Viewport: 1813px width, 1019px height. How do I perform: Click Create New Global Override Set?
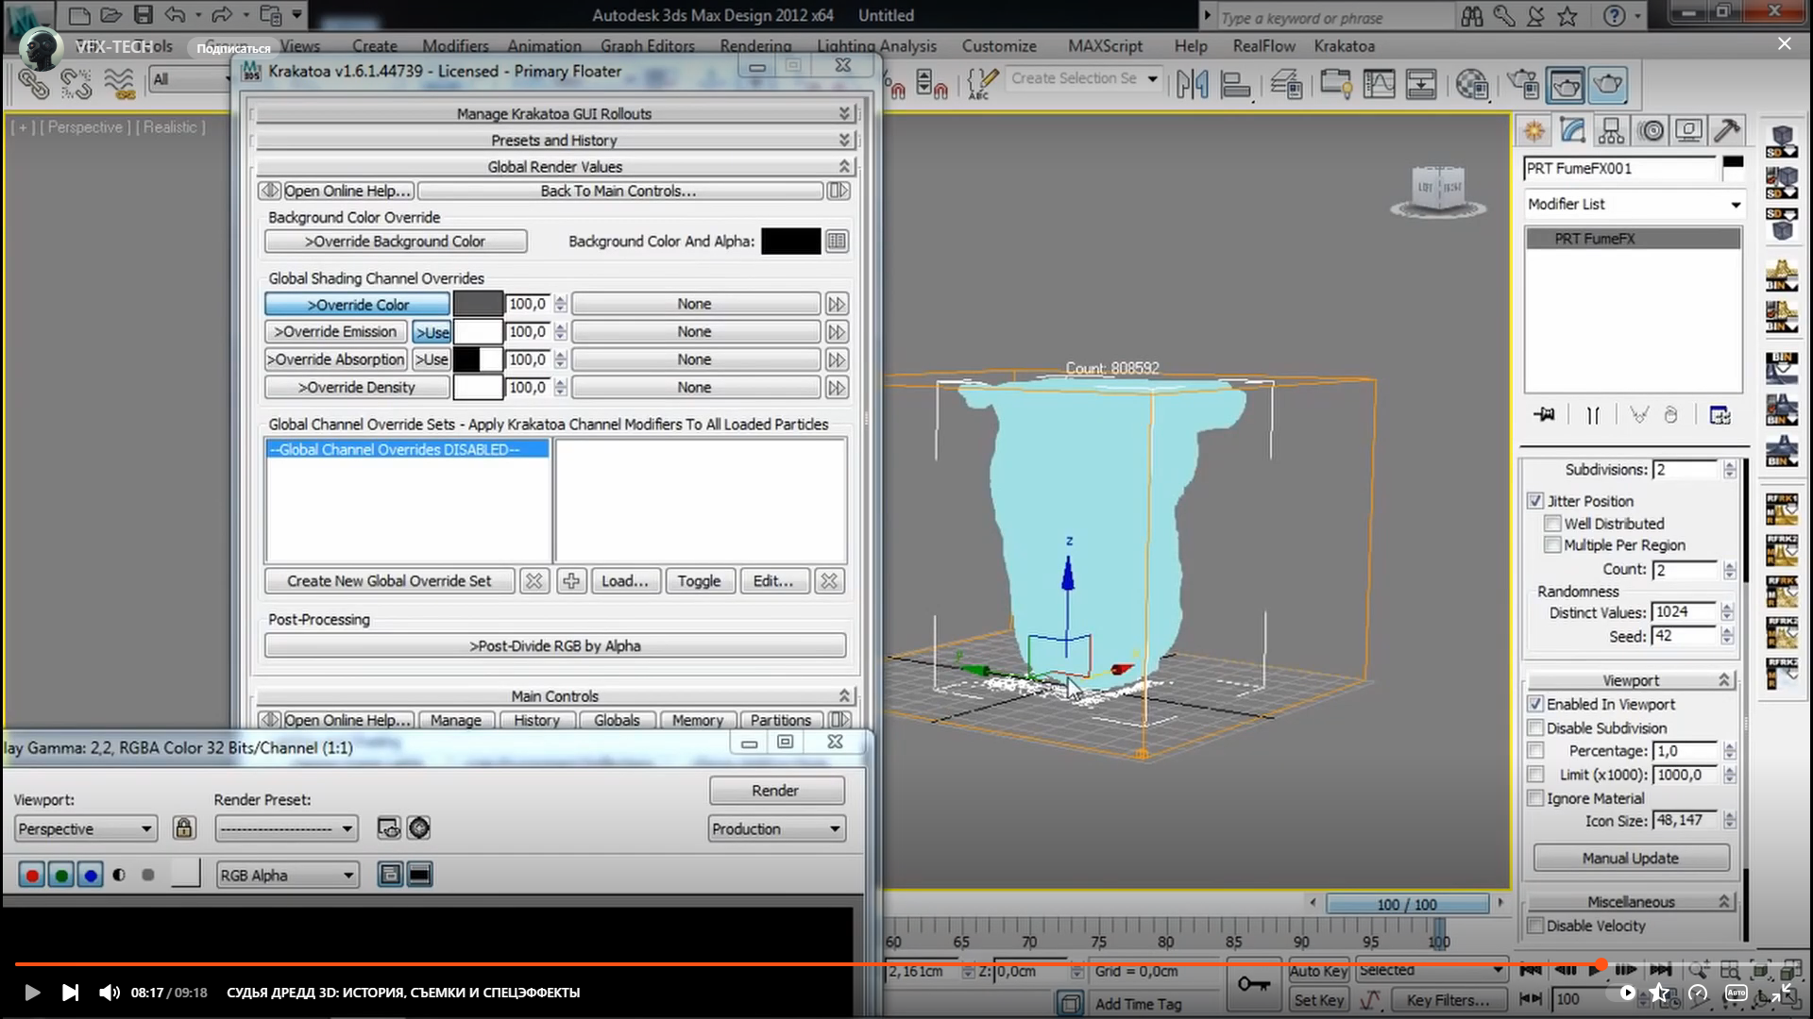point(389,581)
